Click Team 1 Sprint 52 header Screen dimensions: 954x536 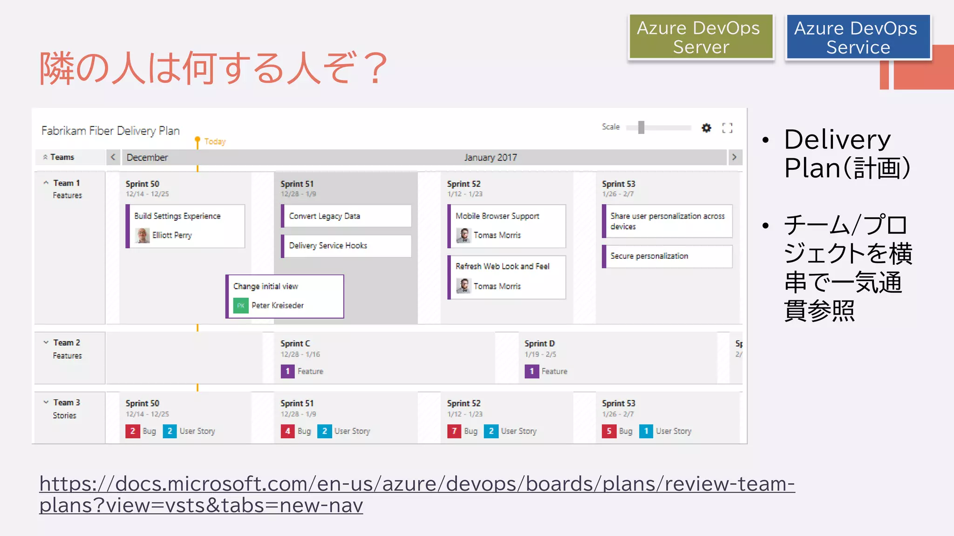pyautogui.click(x=464, y=184)
